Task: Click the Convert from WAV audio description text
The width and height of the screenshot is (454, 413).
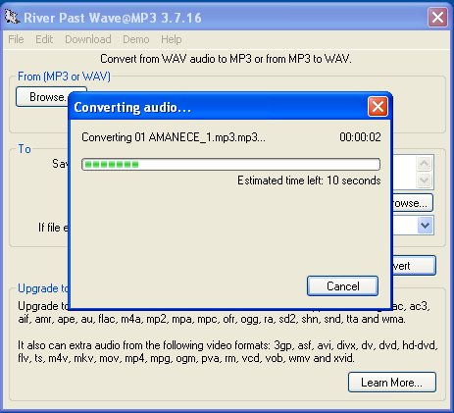Action: (x=226, y=59)
